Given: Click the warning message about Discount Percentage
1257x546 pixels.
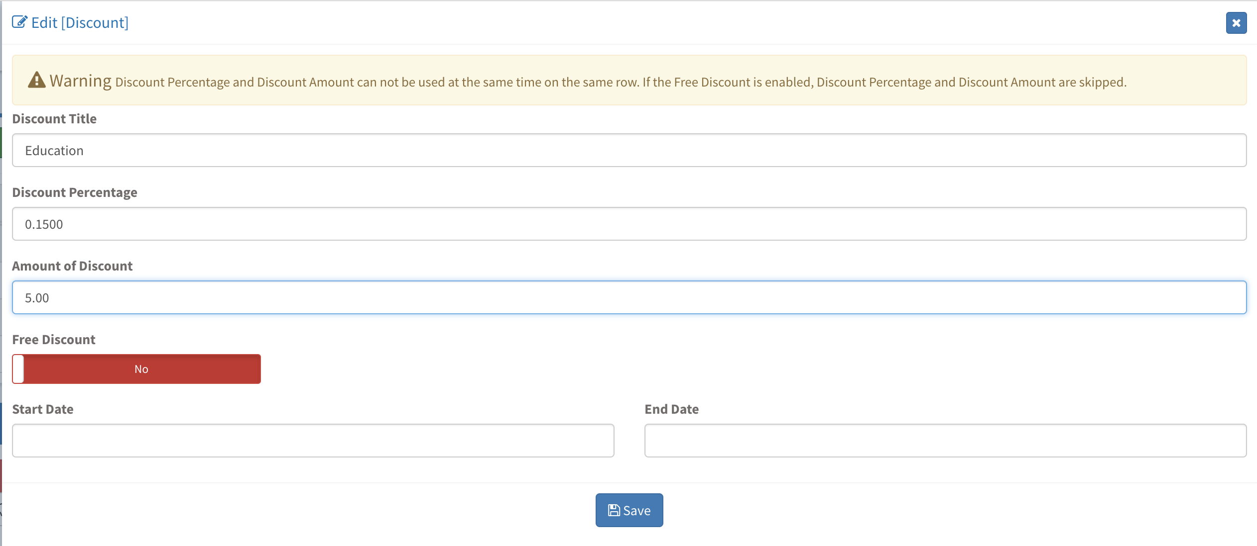Looking at the screenshot, I should click(x=621, y=82).
